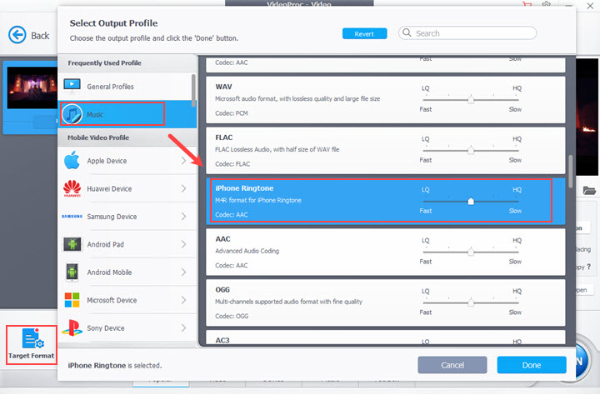
Task: Select General Profiles category
Action: click(125, 87)
